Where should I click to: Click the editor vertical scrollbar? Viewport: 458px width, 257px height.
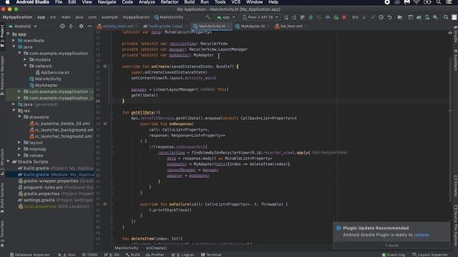click(x=450, y=128)
